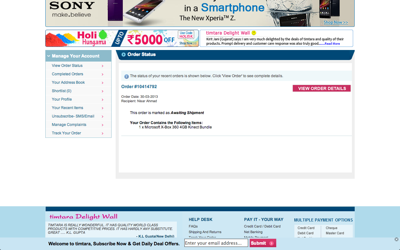Click Shop Now on Sony Xperia banner

[336, 22]
